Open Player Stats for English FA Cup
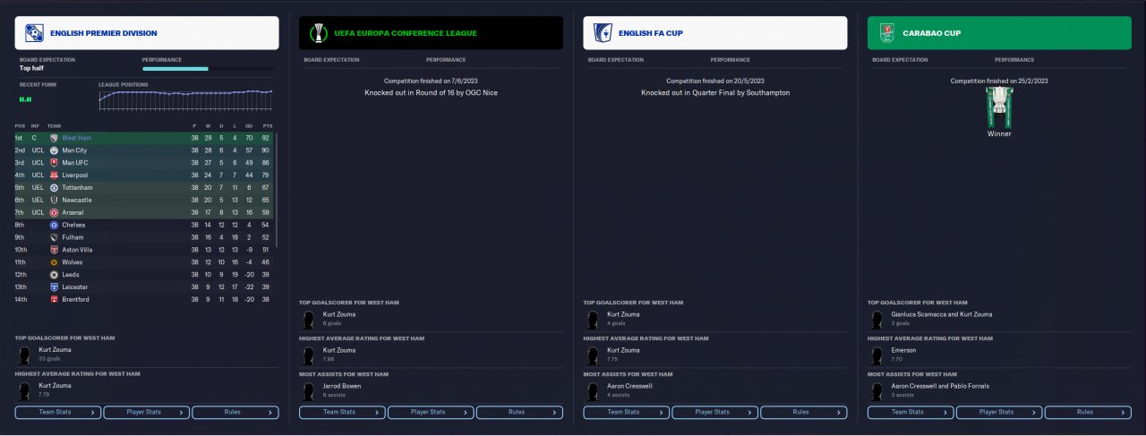This screenshot has height=436, width=1146. [714, 413]
